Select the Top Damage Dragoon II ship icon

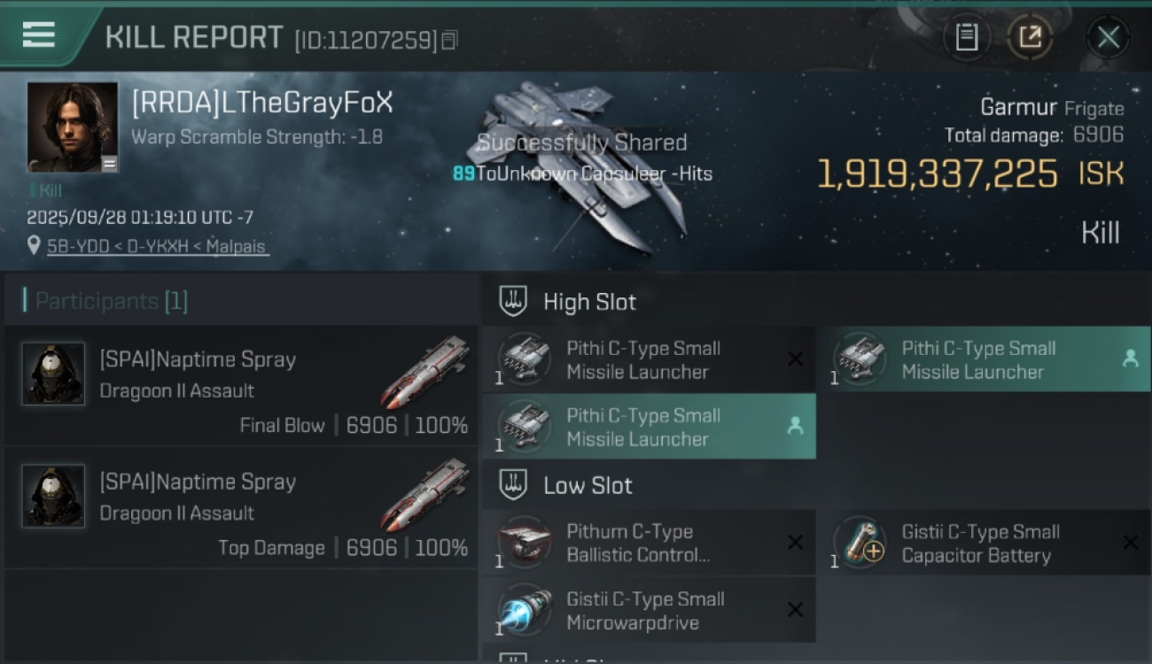coord(425,496)
